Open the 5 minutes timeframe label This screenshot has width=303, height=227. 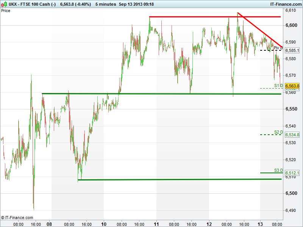[93, 4]
